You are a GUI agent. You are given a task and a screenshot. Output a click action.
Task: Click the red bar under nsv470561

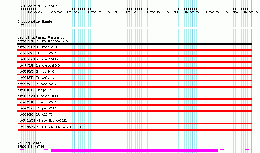click(x=134, y=68)
